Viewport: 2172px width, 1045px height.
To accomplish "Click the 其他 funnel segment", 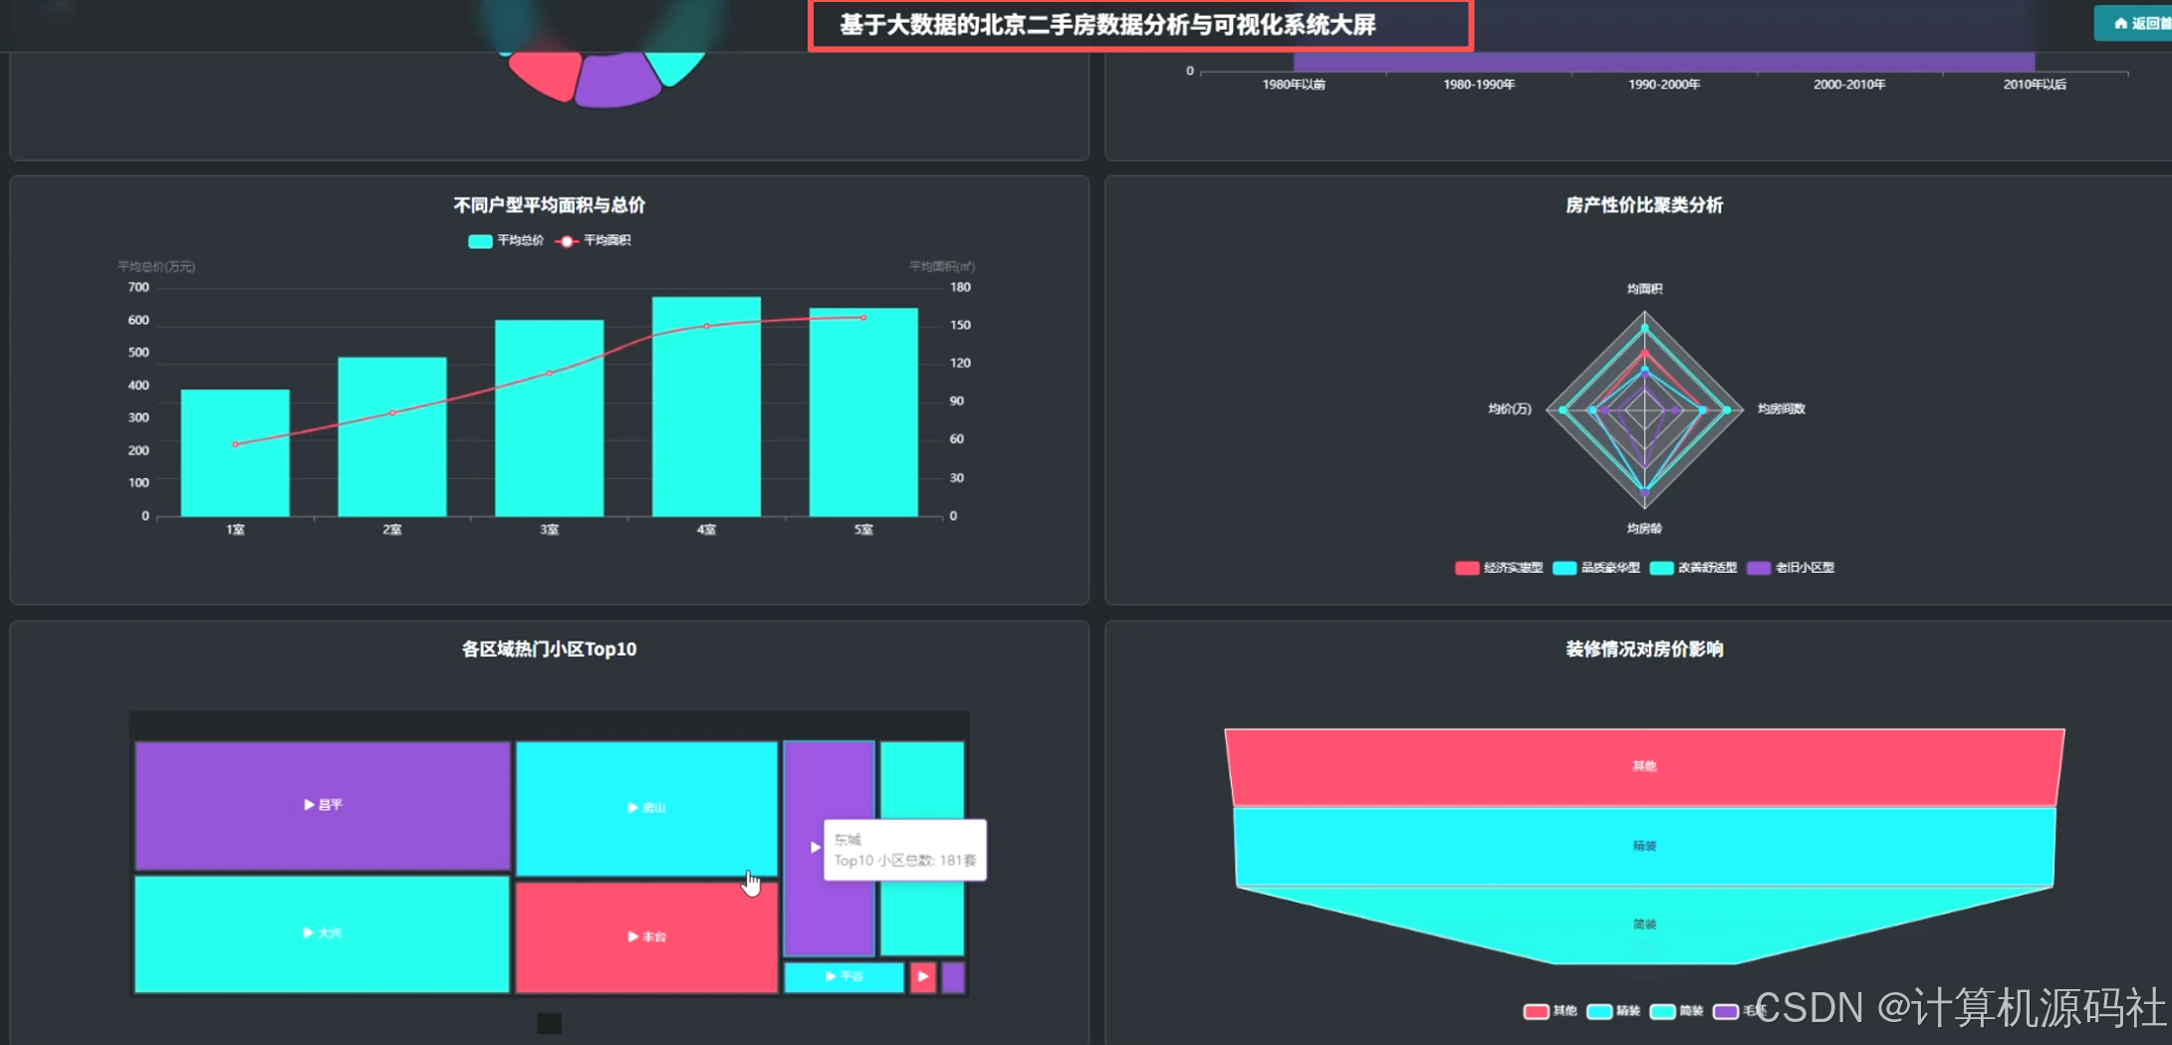I will pyautogui.click(x=1644, y=766).
